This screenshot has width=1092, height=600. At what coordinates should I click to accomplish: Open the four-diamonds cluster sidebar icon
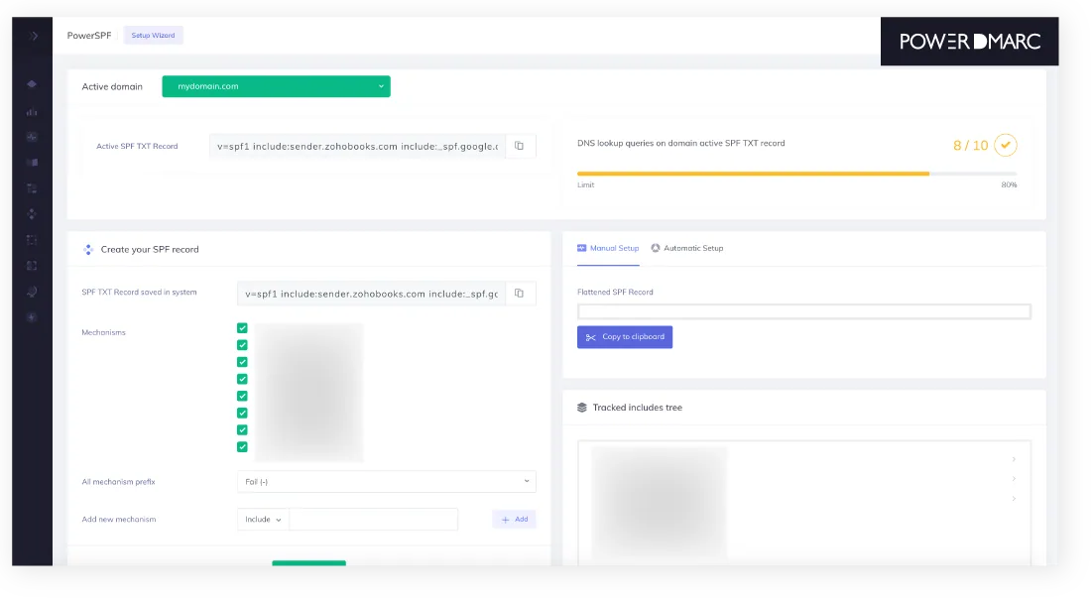(32, 214)
